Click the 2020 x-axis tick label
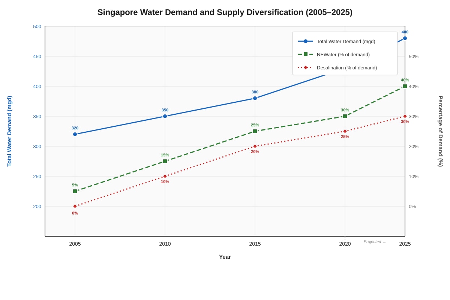This screenshot has height=300, width=450. click(345, 244)
